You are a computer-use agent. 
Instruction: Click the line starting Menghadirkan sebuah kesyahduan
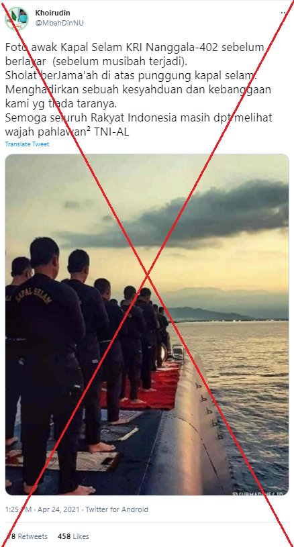click(x=138, y=89)
